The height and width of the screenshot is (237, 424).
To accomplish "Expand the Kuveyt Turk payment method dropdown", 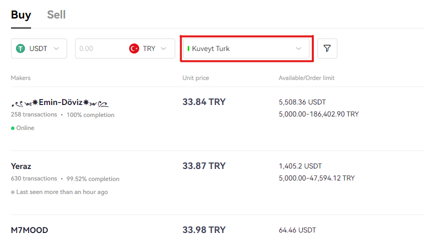I will click(x=246, y=48).
